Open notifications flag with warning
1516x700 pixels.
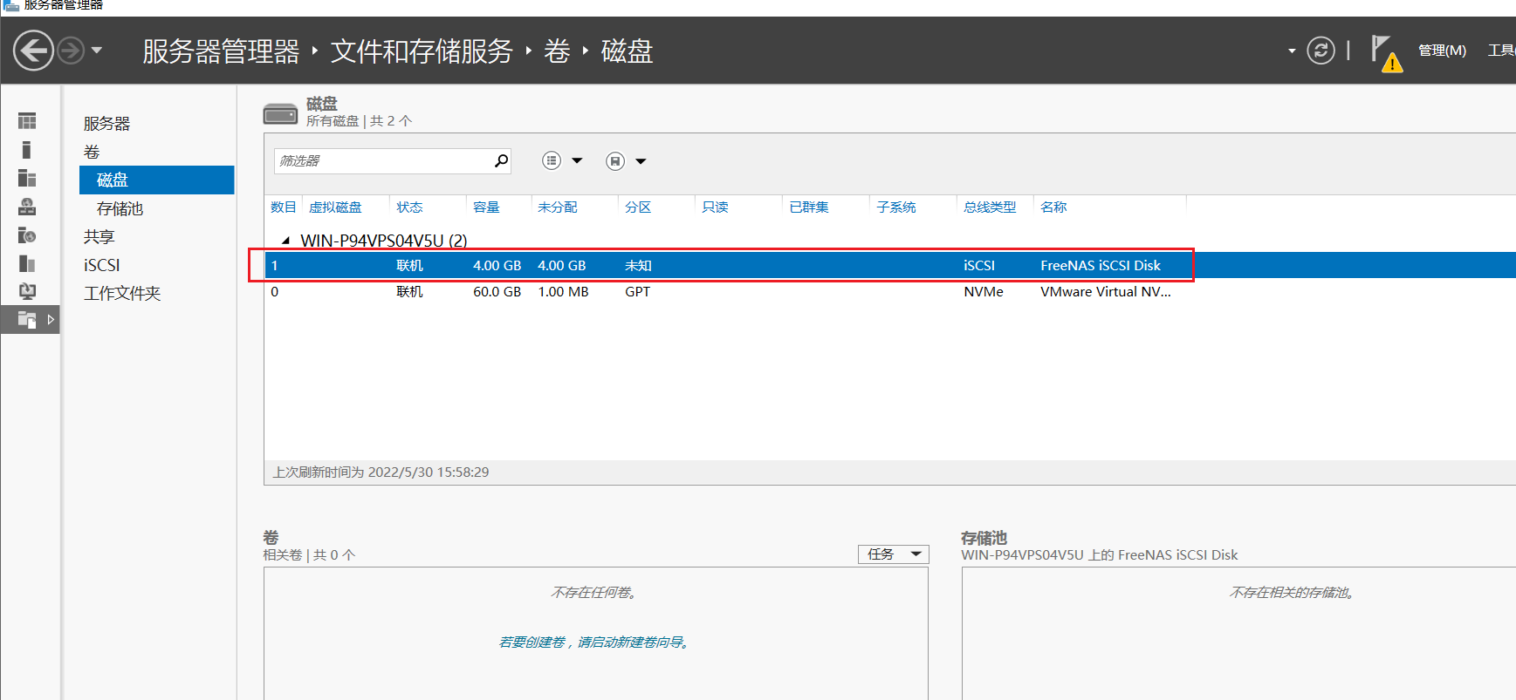coord(1385,53)
